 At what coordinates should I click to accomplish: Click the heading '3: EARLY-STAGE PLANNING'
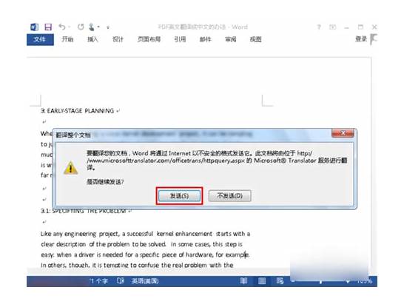(77, 111)
